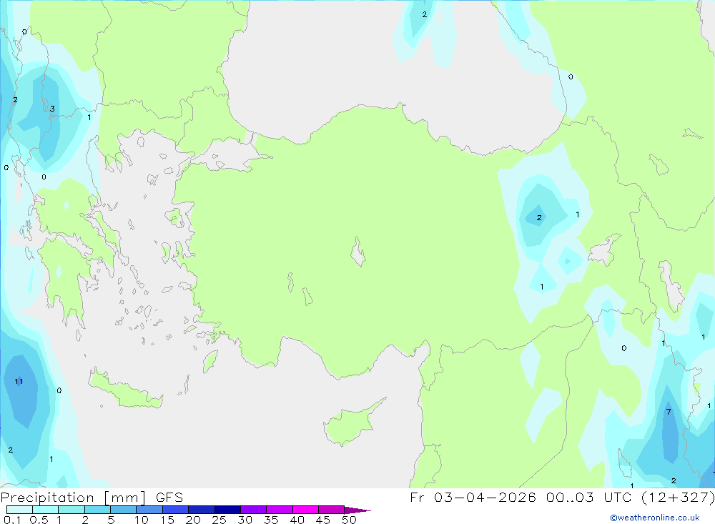
Task: Open the ©weatheronline.co.uk link
Action: pyautogui.click(x=655, y=518)
